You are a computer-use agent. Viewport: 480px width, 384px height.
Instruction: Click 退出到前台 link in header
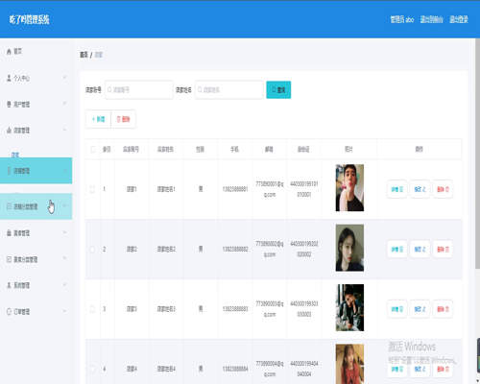point(431,19)
